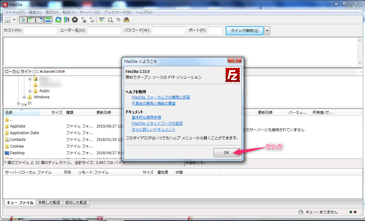Toggle the local directory tree view
Screen dimensions: 365x221
31,20
